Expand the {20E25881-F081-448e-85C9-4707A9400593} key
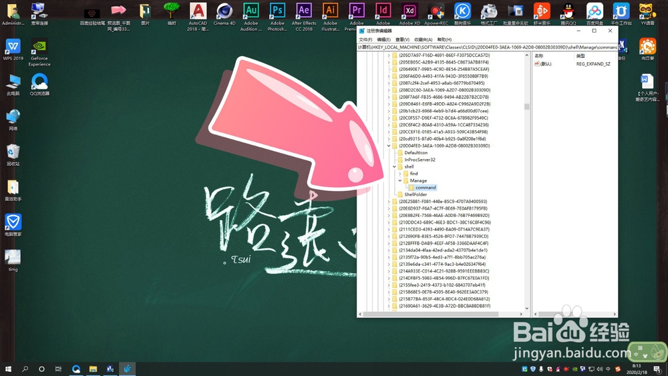This screenshot has height=376, width=668. click(x=389, y=202)
